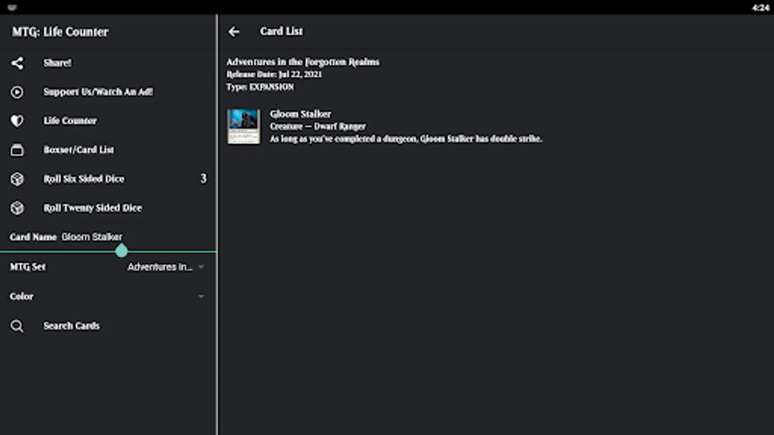The width and height of the screenshot is (774, 435).
Task: Click the Boxset/Card List box icon
Action: [17, 150]
